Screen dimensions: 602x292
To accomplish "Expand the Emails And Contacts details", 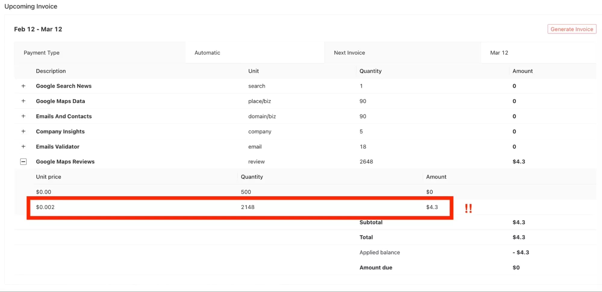I will [x=23, y=116].
